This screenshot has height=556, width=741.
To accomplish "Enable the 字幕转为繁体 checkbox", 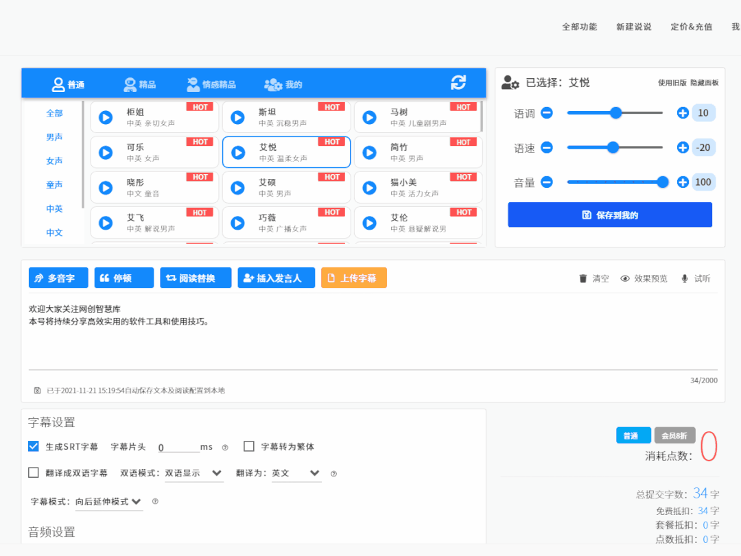I will 249,446.
